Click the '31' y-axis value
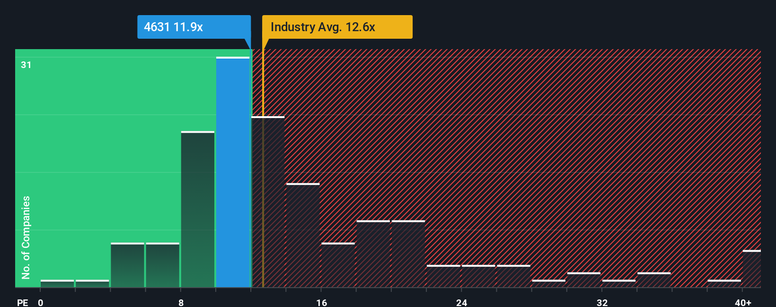The height and width of the screenshot is (307, 776). (x=26, y=65)
